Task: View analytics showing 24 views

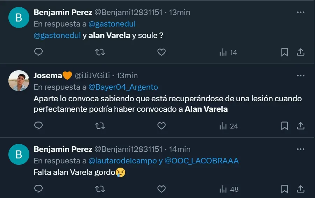Action: pos(228,126)
